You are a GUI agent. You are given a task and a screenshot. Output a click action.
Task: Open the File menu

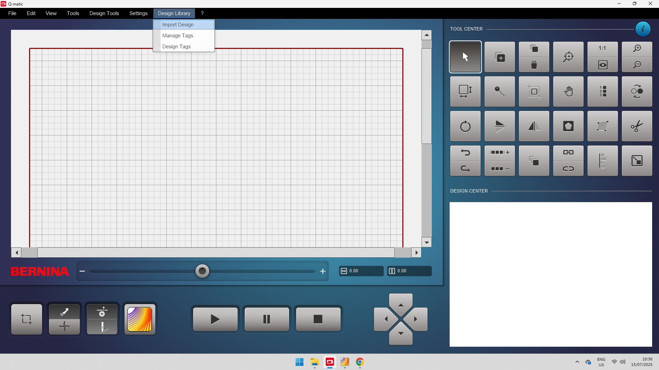coord(12,13)
